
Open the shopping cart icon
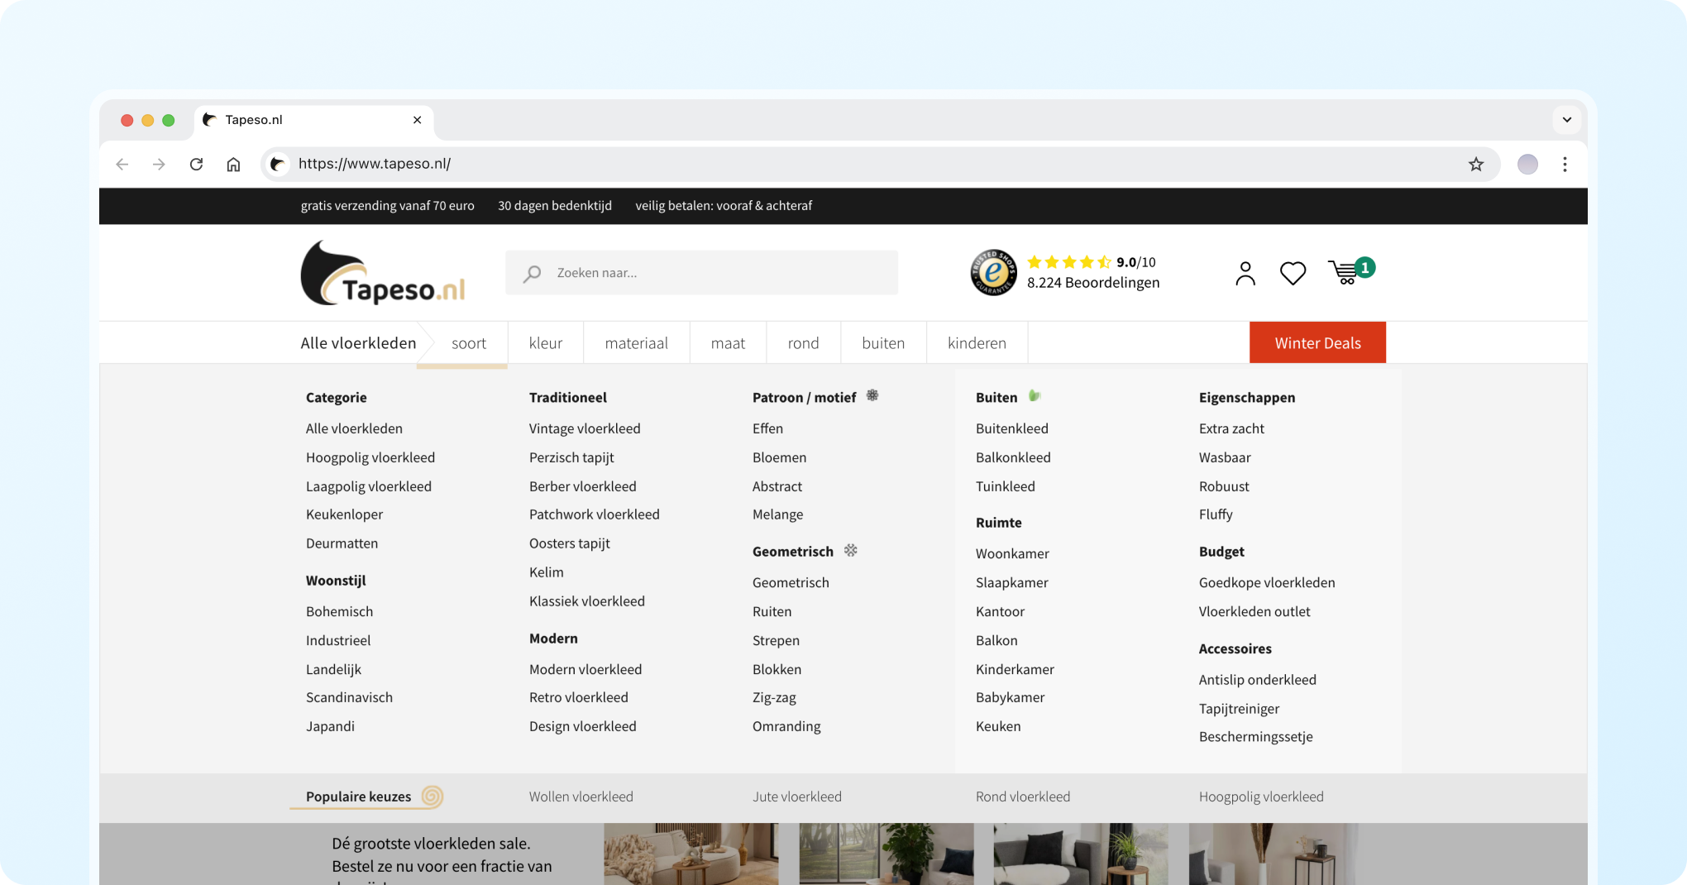tap(1345, 272)
